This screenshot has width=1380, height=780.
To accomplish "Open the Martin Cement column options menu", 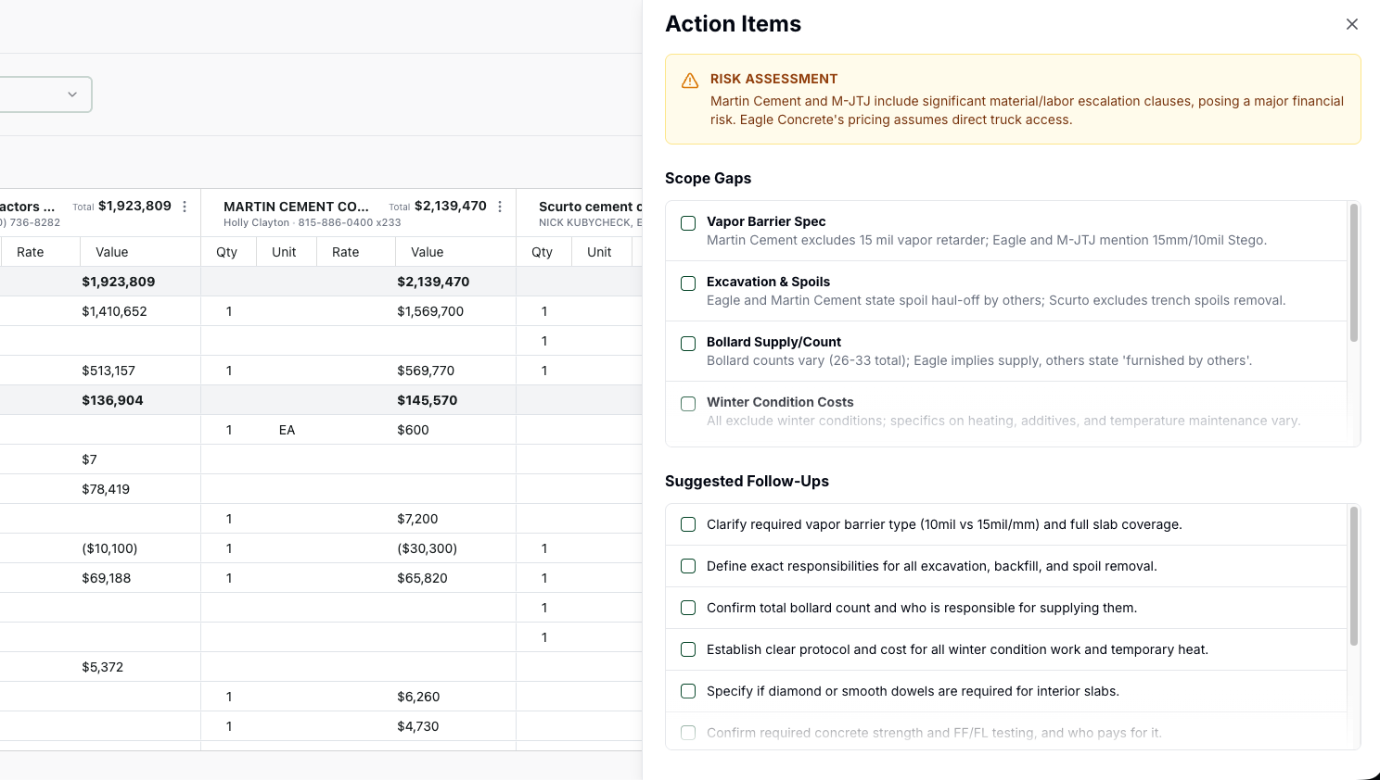I will pos(500,207).
